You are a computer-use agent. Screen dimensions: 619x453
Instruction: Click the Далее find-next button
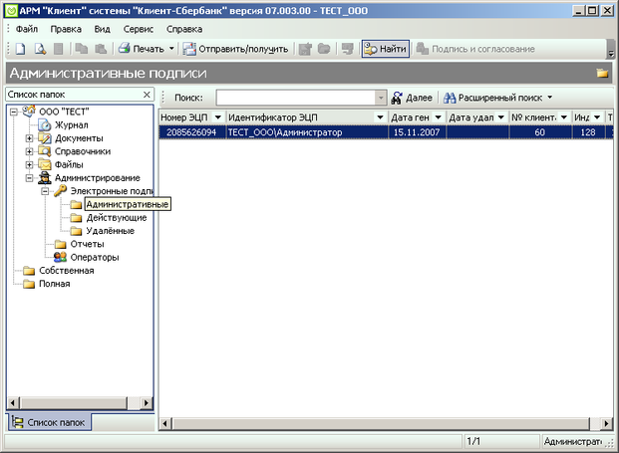[412, 98]
